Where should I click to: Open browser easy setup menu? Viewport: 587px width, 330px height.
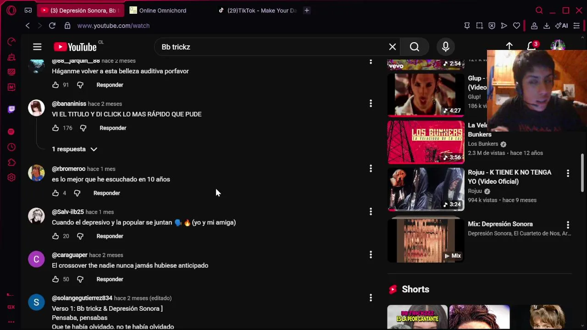click(577, 26)
